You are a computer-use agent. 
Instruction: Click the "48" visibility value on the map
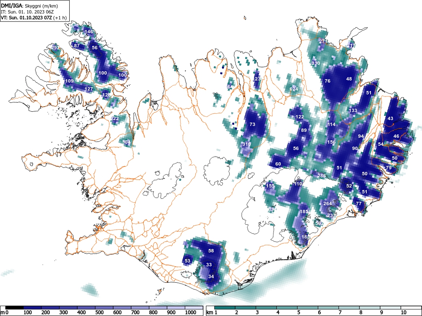click(x=349, y=79)
